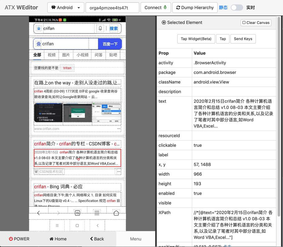Click Tap Widget(Beta) button
This screenshot has width=283, height=247.
(x=196, y=39)
